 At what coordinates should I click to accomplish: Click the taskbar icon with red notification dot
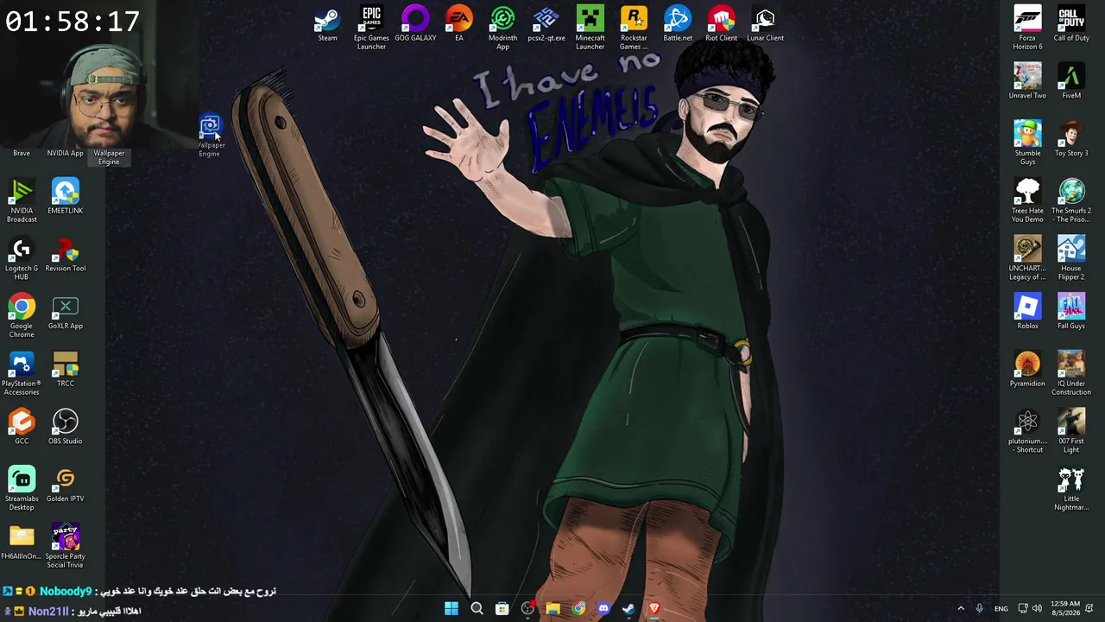coord(527,609)
